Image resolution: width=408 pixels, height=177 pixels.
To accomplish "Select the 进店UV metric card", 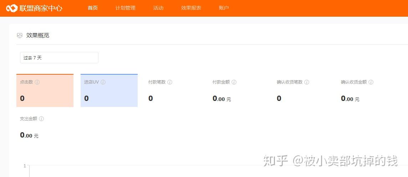I will coord(109,90).
